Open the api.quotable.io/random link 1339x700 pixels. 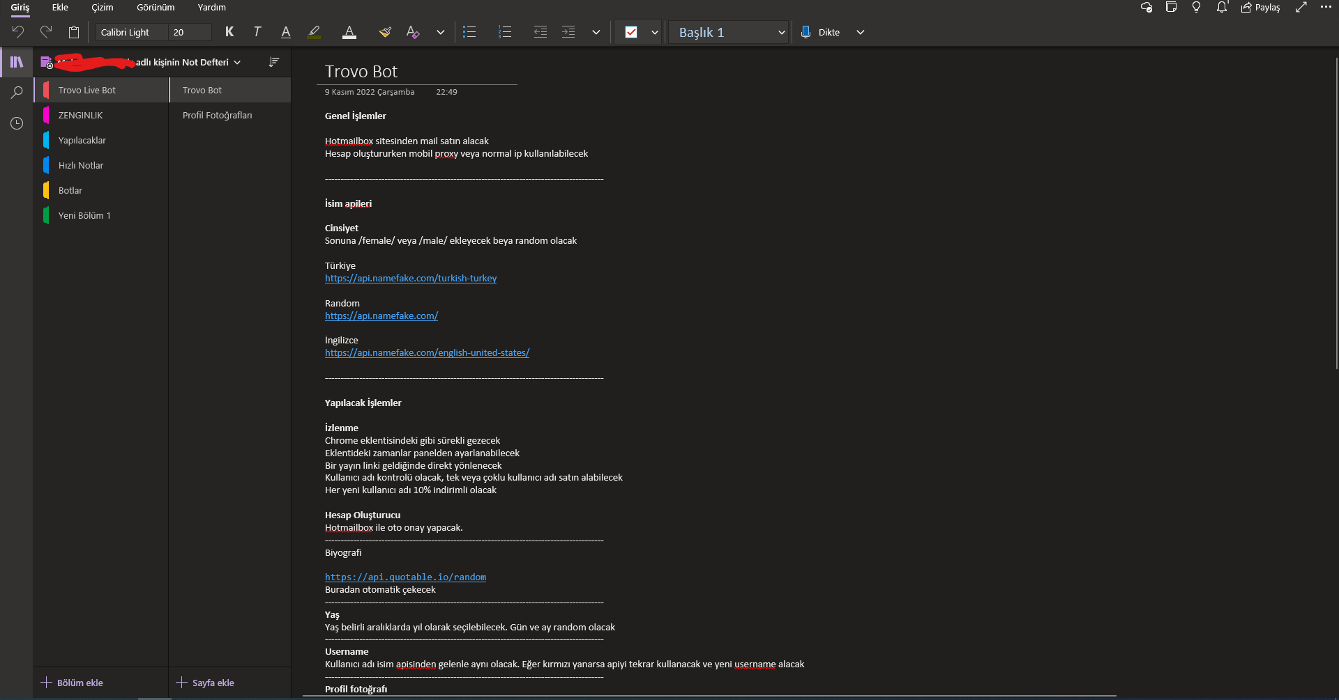(406, 577)
